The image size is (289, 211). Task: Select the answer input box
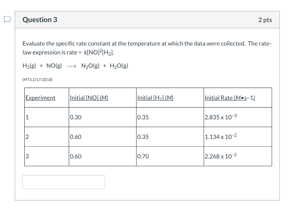[64, 182]
